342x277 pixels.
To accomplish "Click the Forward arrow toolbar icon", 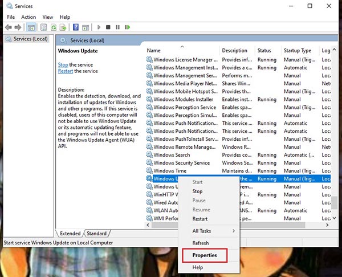I will coord(18,27).
